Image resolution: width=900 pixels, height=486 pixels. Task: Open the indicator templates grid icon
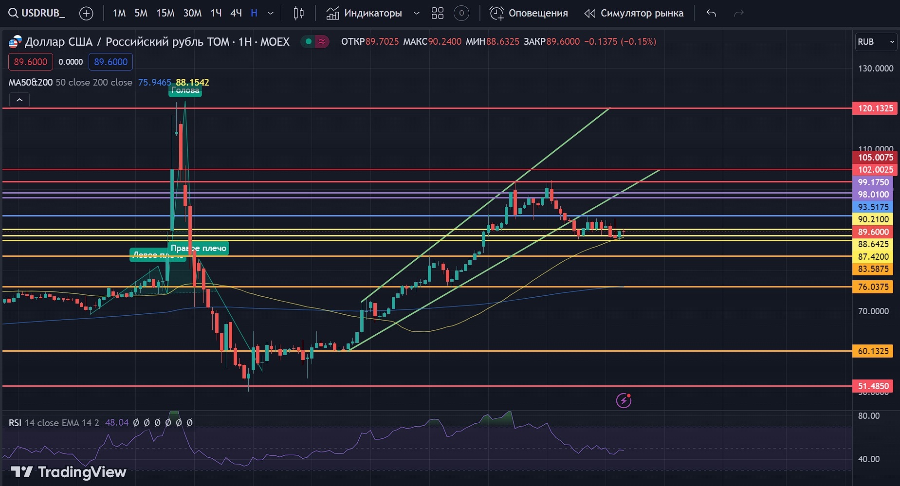[438, 14]
